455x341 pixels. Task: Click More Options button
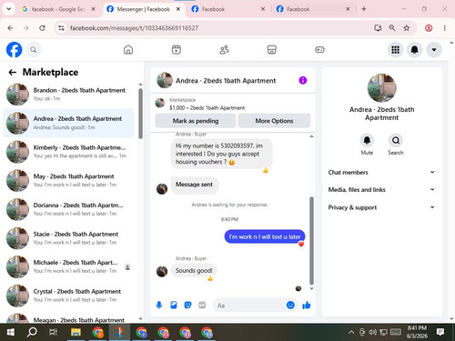(x=274, y=121)
